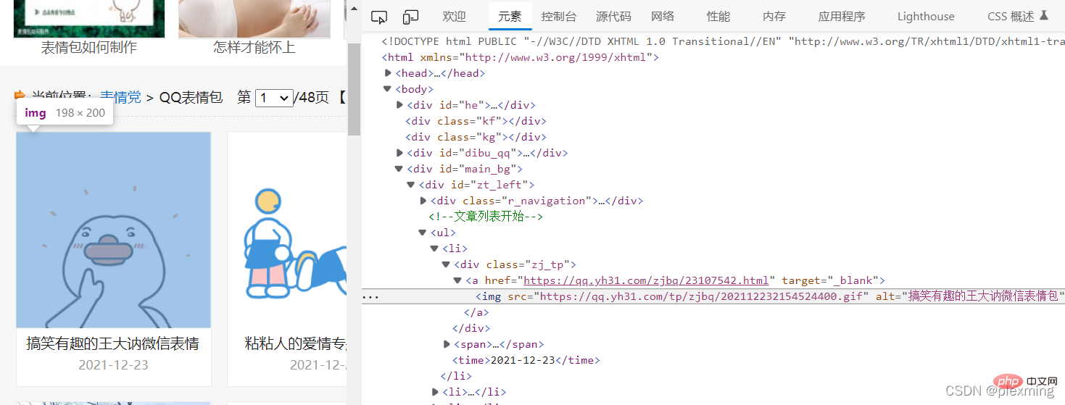
Task: Collapse the main_bg div node
Action: click(399, 169)
